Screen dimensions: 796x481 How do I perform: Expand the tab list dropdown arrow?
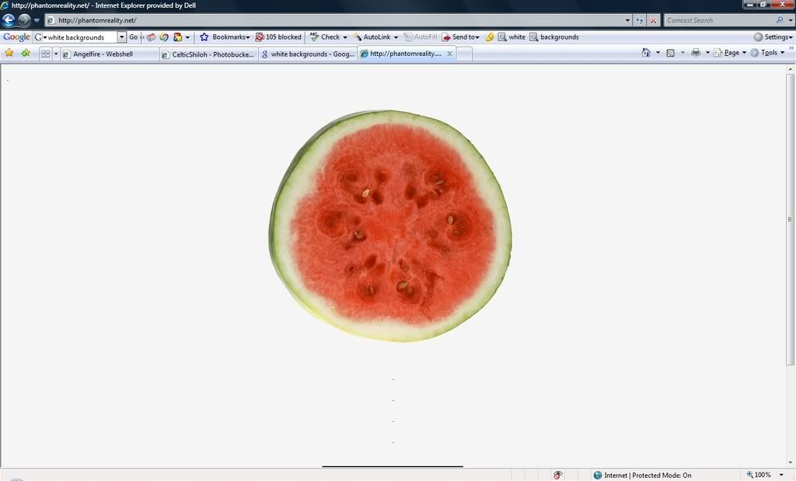[x=56, y=54]
